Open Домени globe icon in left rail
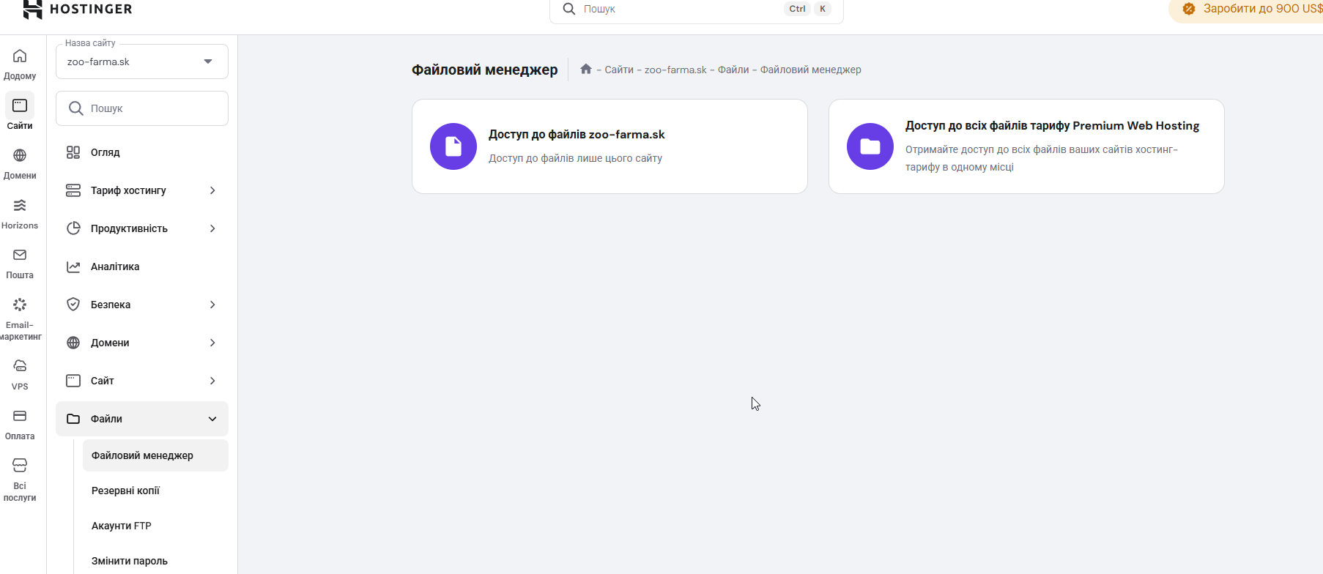1323x574 pixels. coord(20,155)
